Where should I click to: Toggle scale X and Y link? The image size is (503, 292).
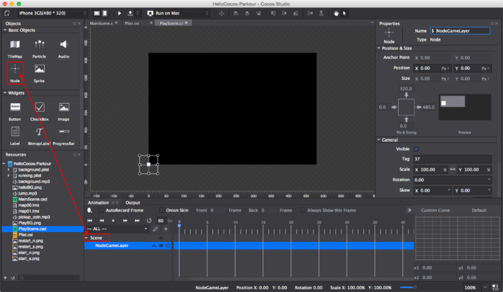(x=452, y=170)
